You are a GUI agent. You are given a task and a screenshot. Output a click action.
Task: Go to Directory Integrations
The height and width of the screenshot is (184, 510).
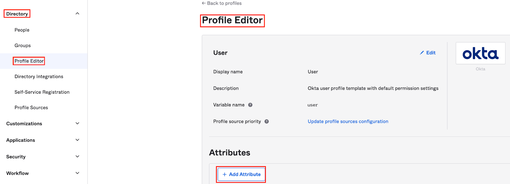pyautogui.click(x=39, y=77)
